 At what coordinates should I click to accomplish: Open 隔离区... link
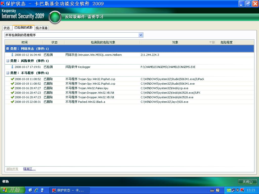point(29,169)
